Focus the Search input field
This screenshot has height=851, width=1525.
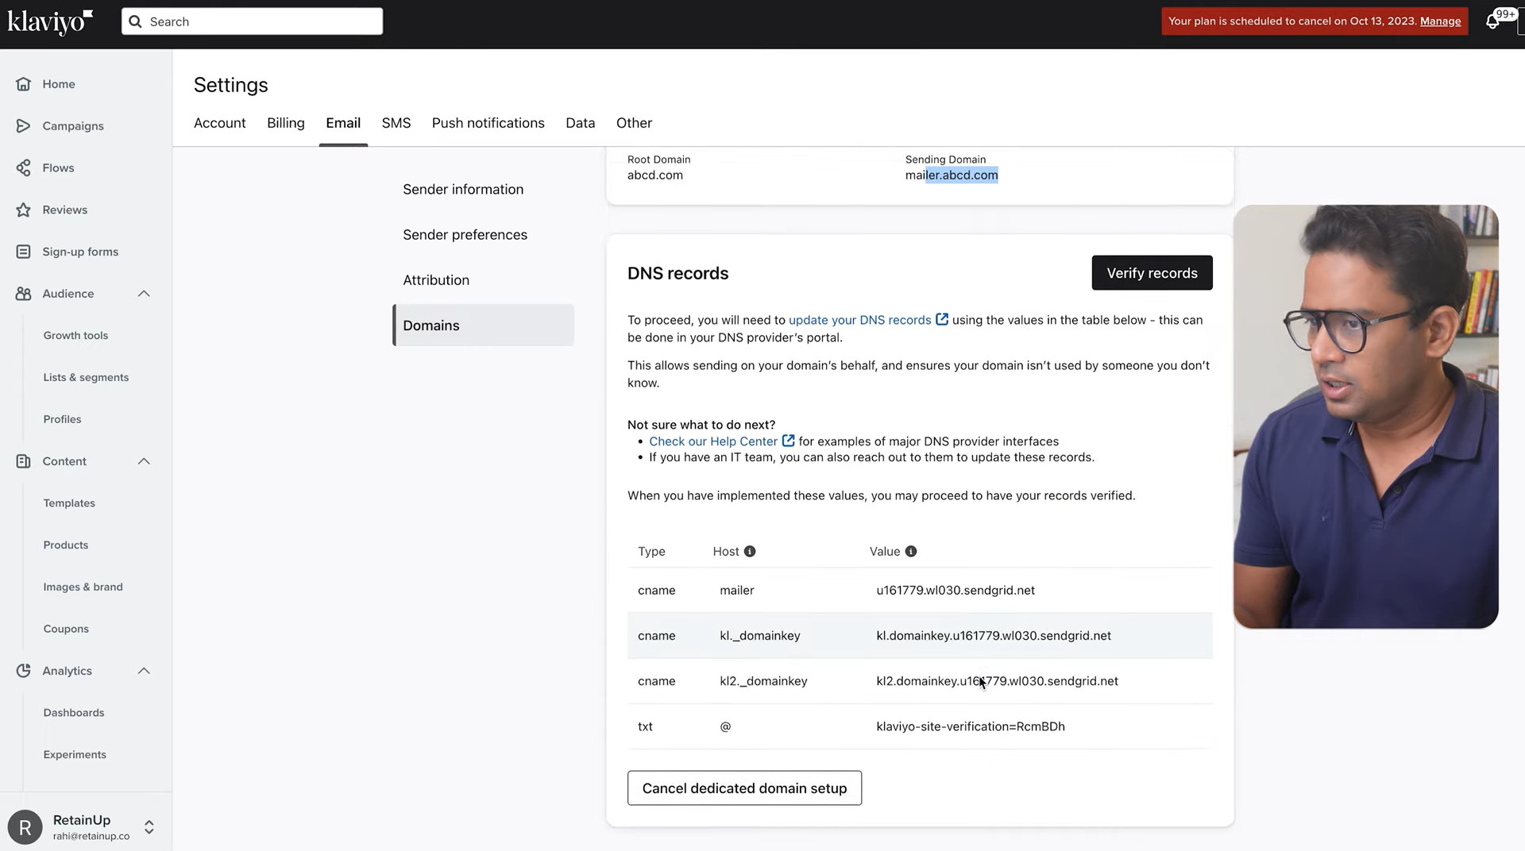252,21
